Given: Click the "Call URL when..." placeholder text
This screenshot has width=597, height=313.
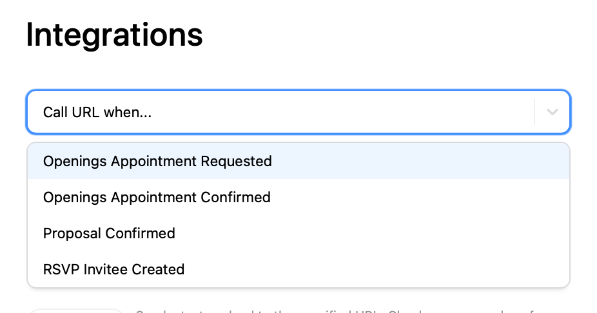Looking at the screenshot, I should coord(97,112).
